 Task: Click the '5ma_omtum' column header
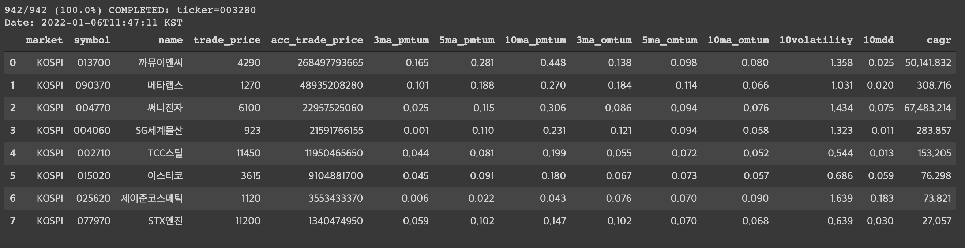(669, 40)
